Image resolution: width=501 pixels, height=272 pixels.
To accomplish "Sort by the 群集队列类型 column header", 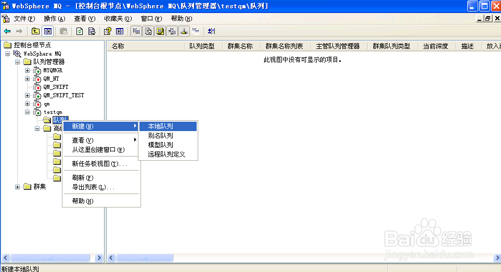I will [393, 46].
